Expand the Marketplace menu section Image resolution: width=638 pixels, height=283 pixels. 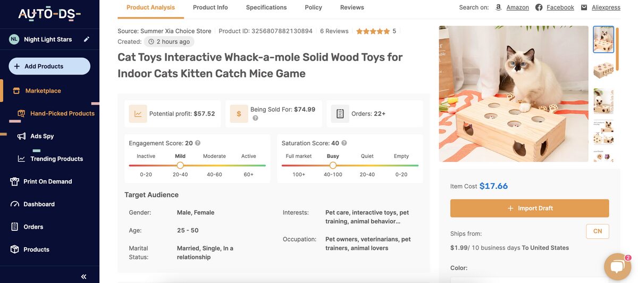[x=43, y=91]
